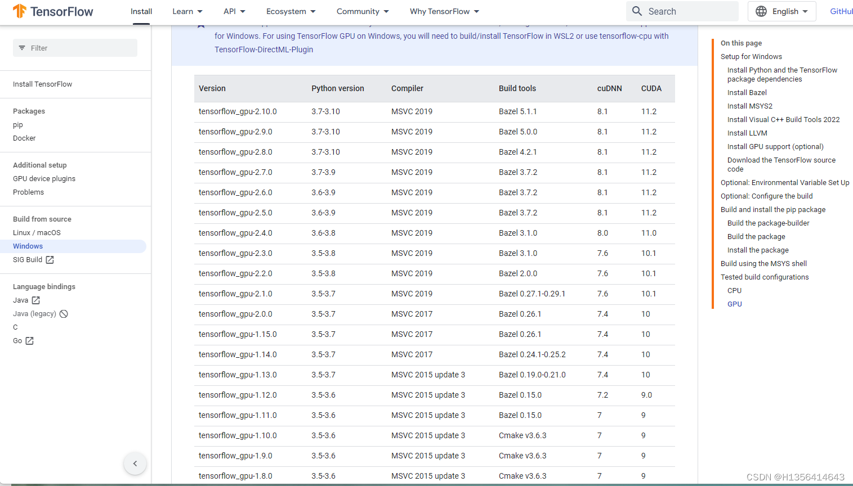Click the Bazel 0.27.1-0.29.1 cell

pyautogui.click(x=532, y=294)
